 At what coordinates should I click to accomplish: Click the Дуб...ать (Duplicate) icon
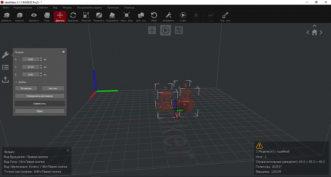tap(141, 16)
